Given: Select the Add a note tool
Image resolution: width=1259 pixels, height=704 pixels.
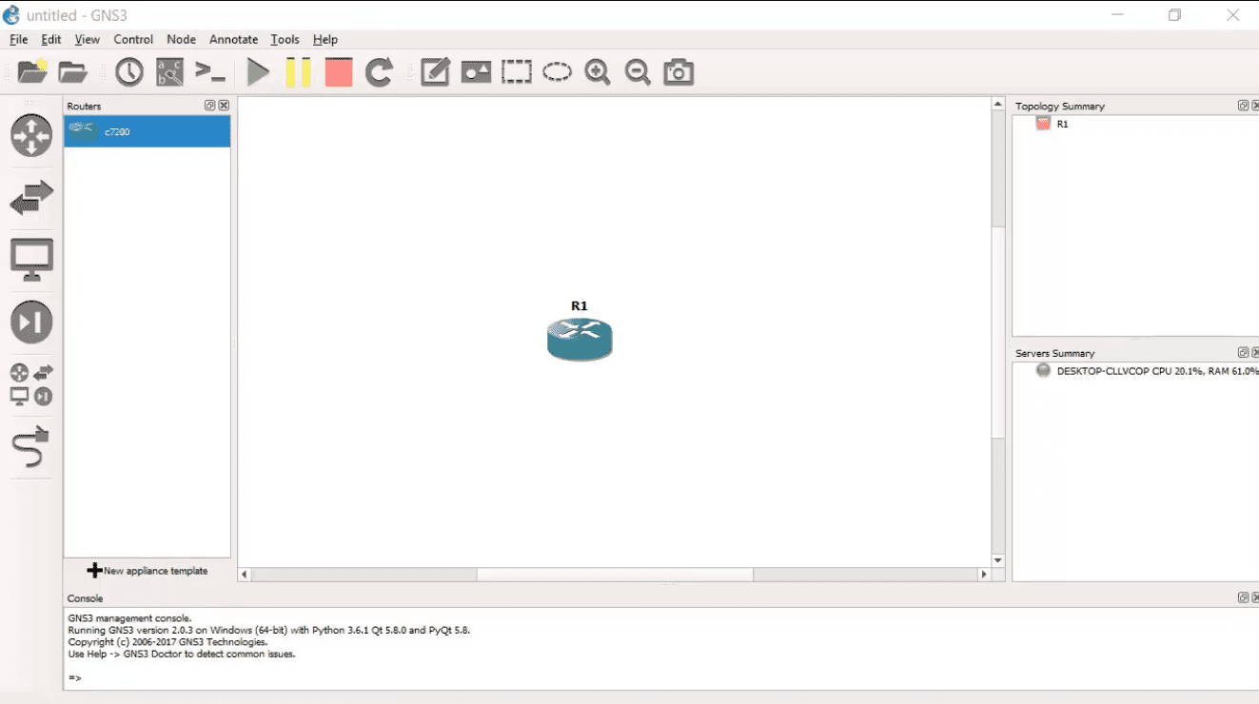Looking at the screenshot, I should pyautogui.click(x=435, y=71).
